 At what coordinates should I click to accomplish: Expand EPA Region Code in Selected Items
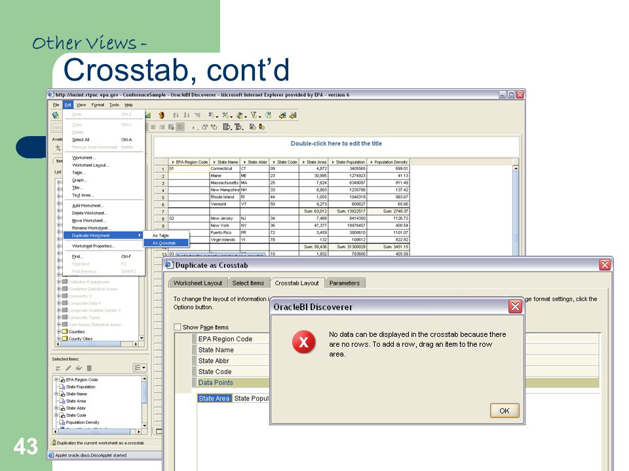56,379
